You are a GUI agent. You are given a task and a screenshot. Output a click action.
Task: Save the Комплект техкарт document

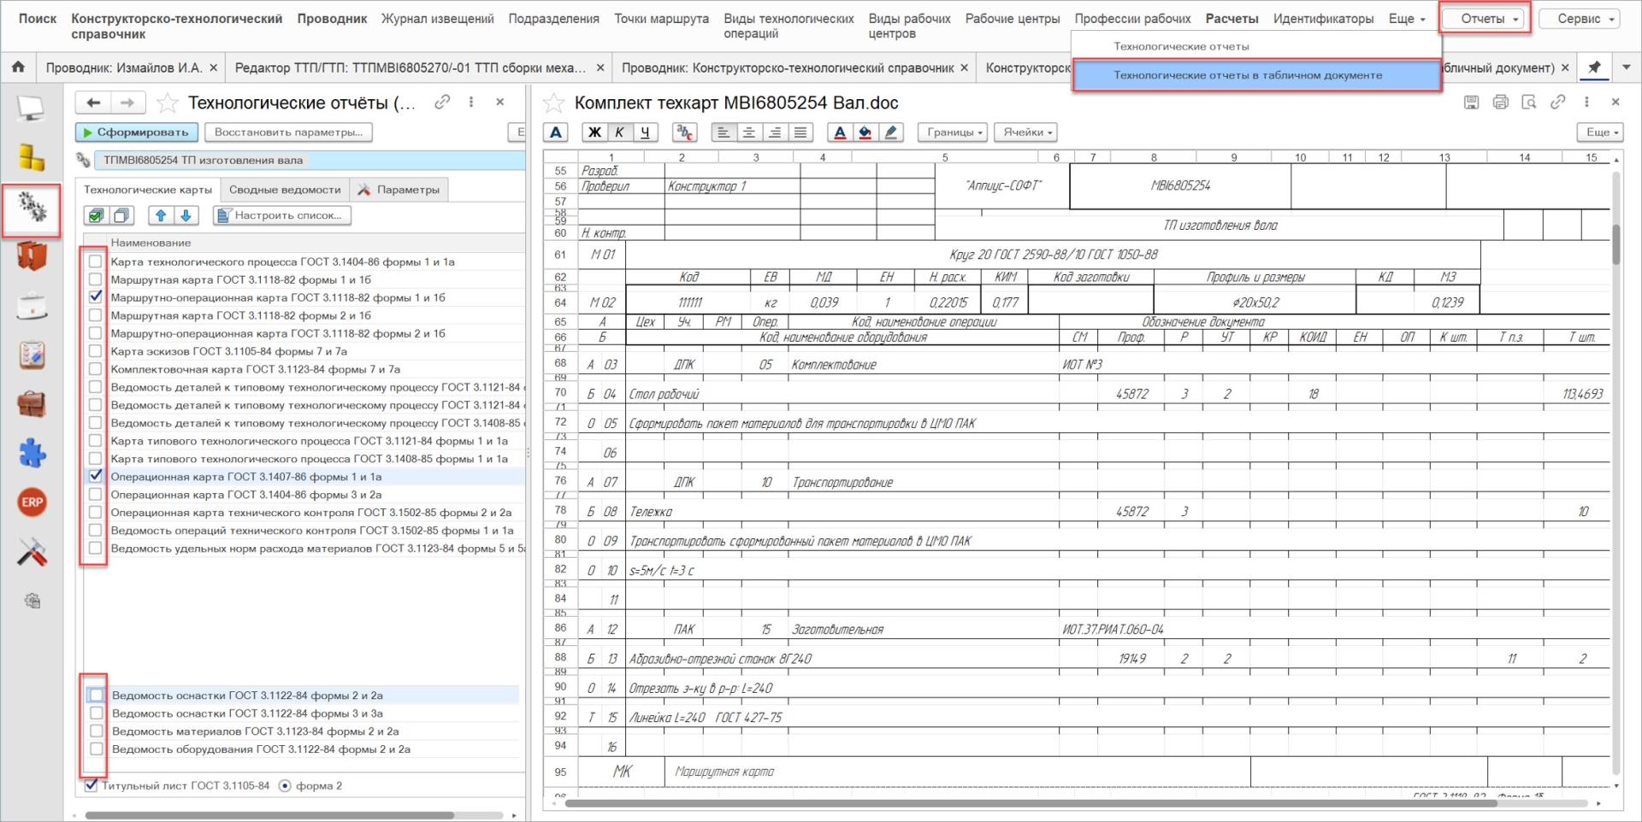coord(1471,103)
